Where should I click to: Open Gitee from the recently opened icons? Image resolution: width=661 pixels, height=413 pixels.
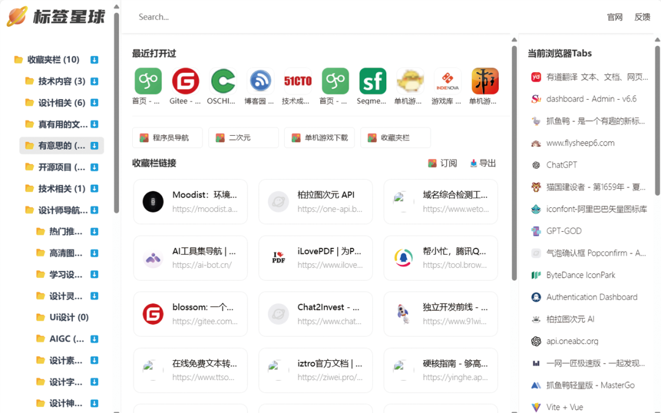[x=185, y=80]
